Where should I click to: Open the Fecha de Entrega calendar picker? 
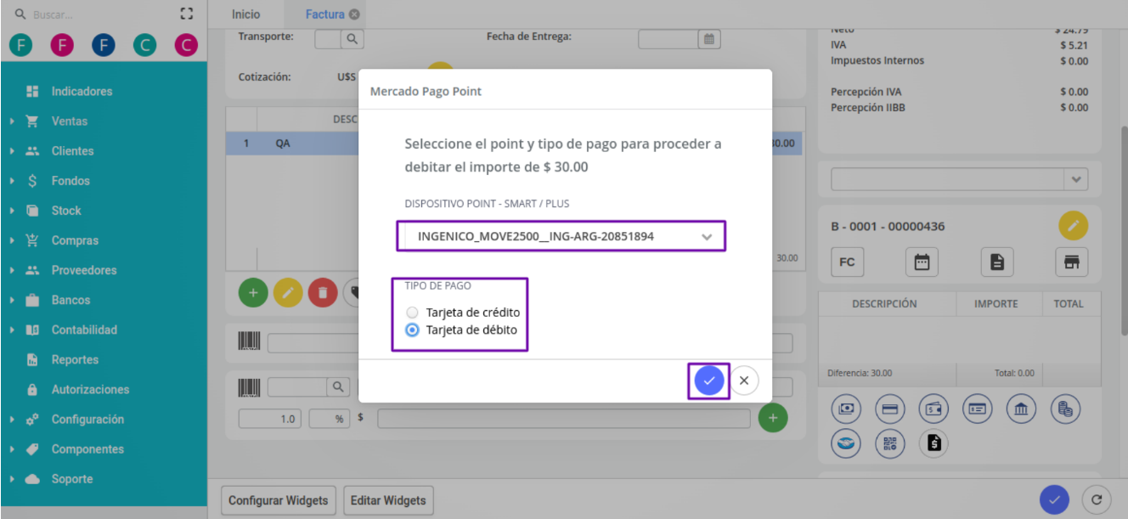pyautogui.click(x=709, y=38)
